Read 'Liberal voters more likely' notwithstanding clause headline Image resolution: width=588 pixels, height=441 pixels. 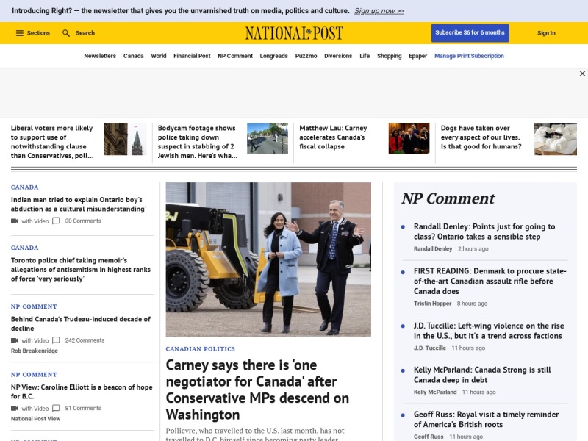point(52,142)
